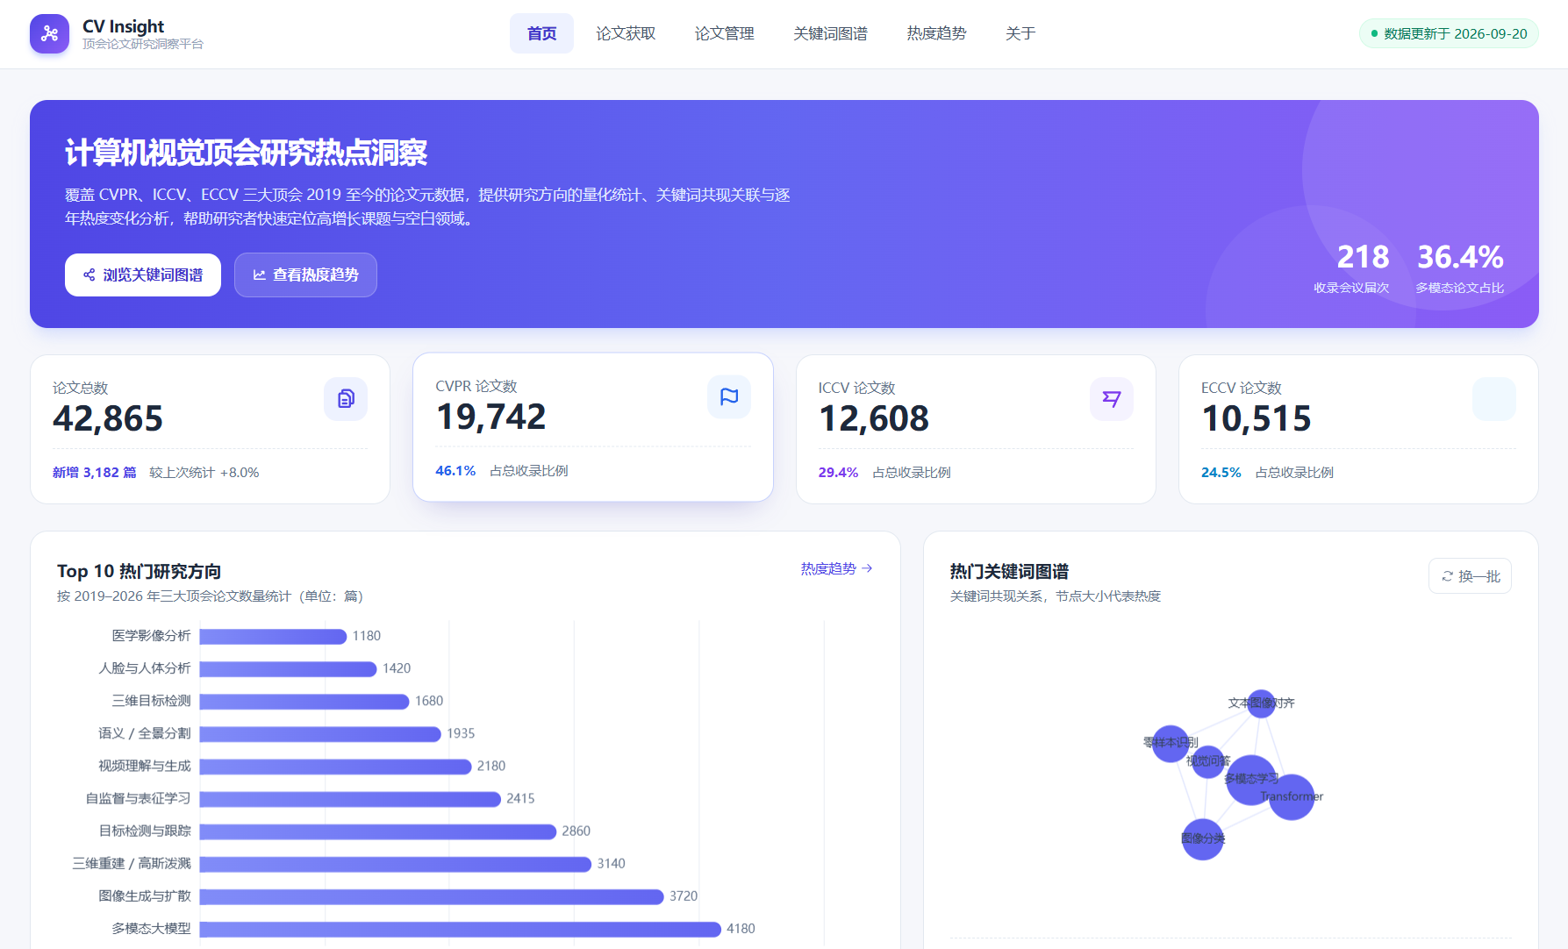The image size is (1568, 949).
Task: Go to the 论文获取 nav item
Action: [626, 33]
